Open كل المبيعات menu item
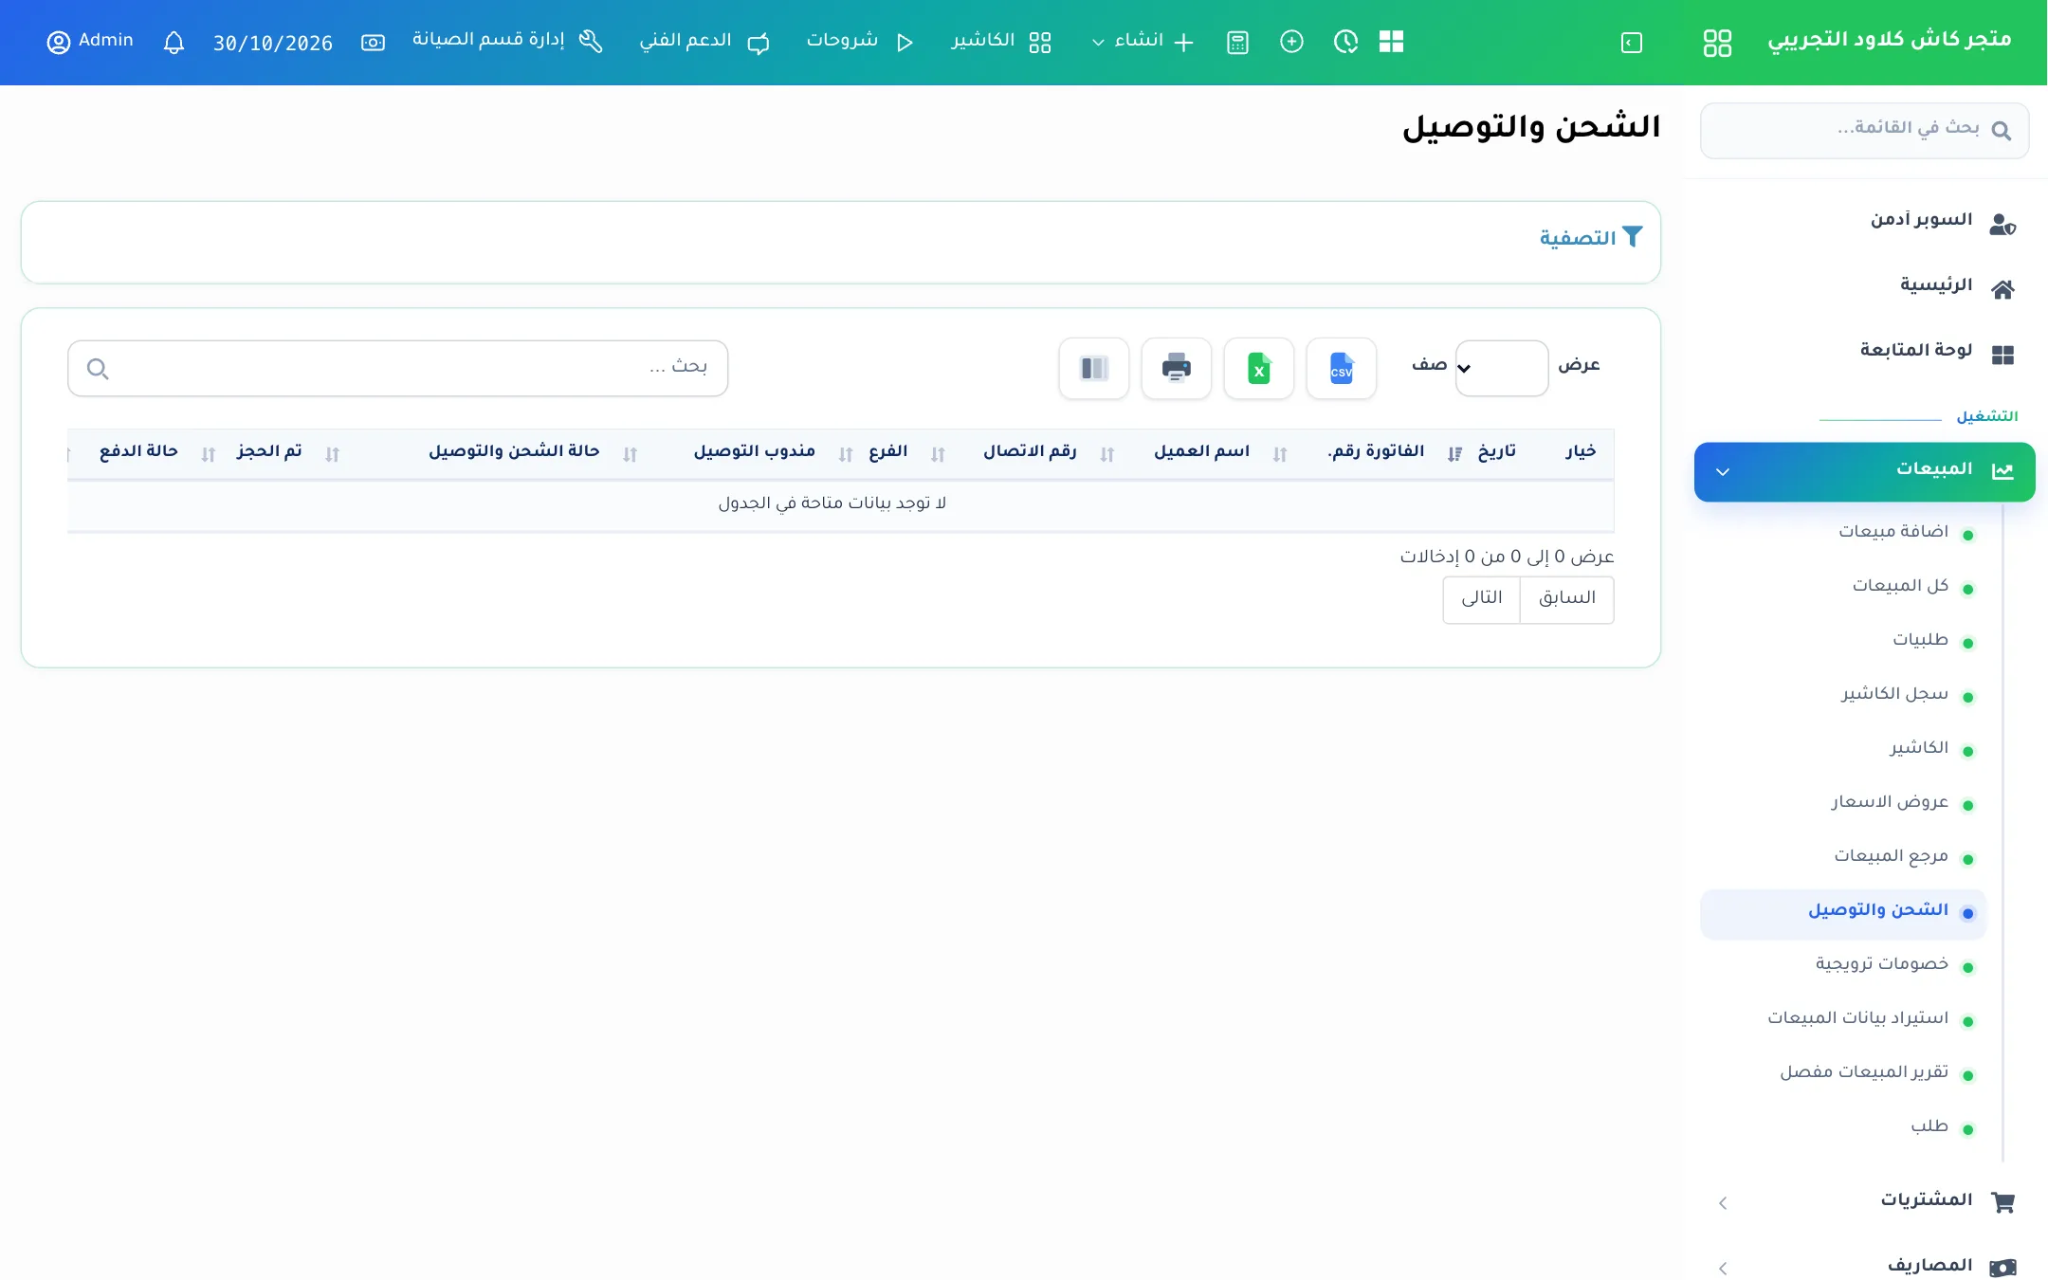Image resolution: width=2048 pixels, height=1280 pixels. coord(1900,586)
